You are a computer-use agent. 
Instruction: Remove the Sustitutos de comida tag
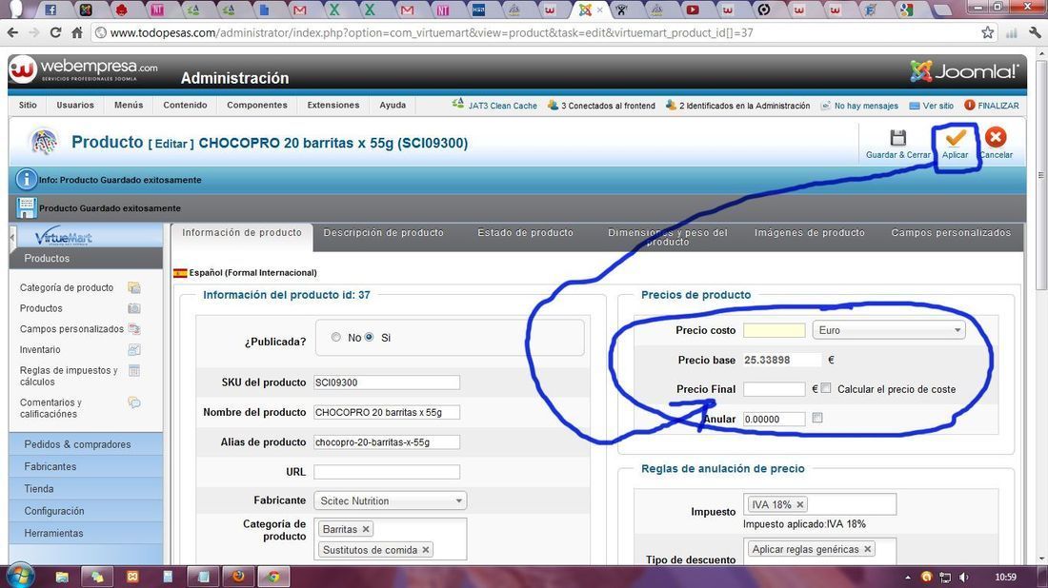[x=425, y=550]
